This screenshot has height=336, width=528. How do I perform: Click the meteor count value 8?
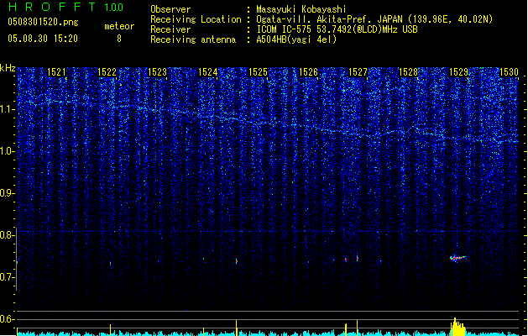(x=119, y=39)
